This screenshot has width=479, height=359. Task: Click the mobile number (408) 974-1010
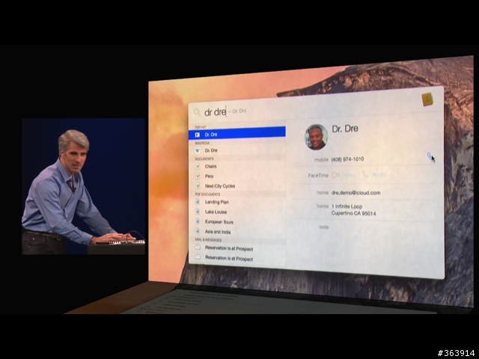click(x=347, y=159)
